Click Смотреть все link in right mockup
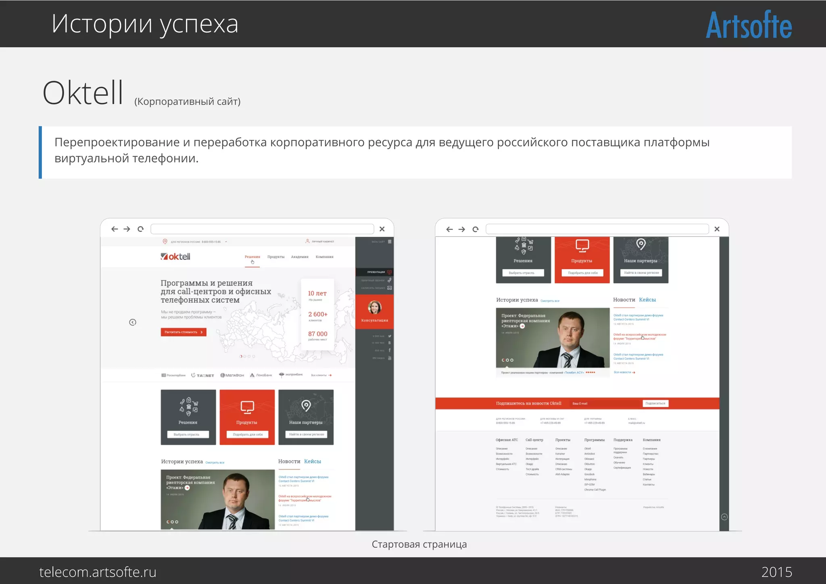826x584 pixels. pos(550,301)
